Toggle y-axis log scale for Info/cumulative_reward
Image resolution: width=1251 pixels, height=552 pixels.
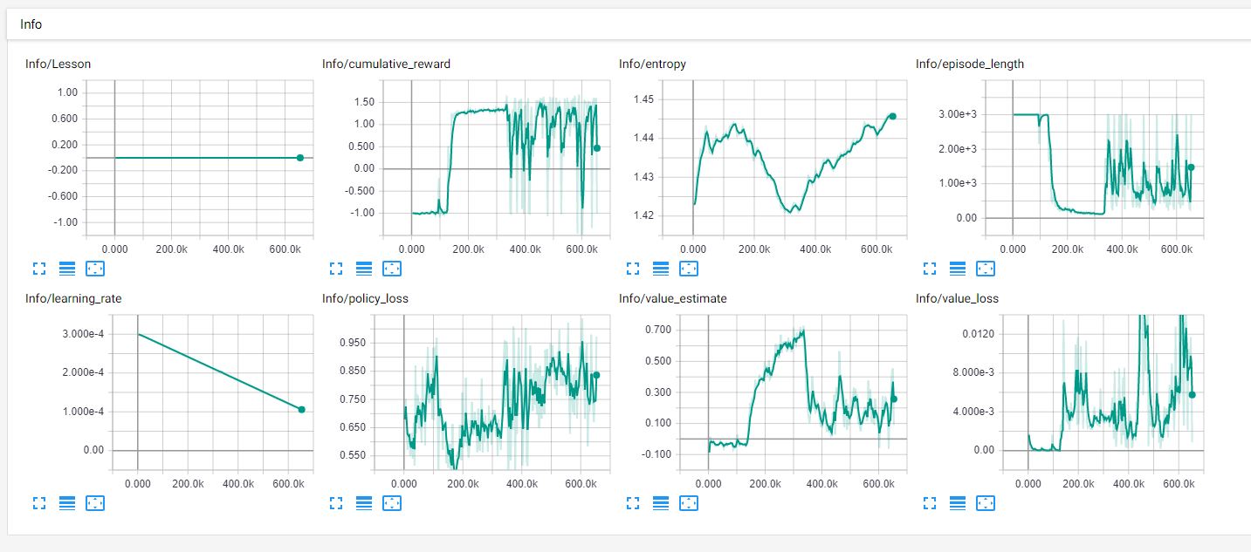364,269
